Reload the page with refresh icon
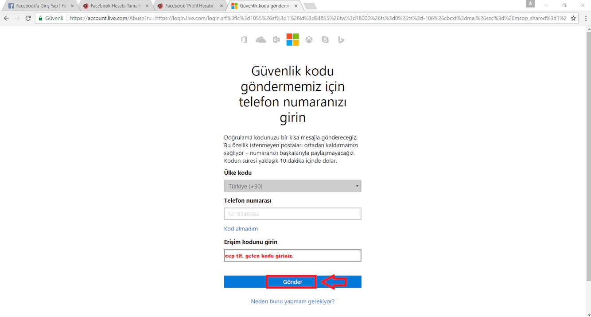591x317 pixels. [x=28, y=18]
